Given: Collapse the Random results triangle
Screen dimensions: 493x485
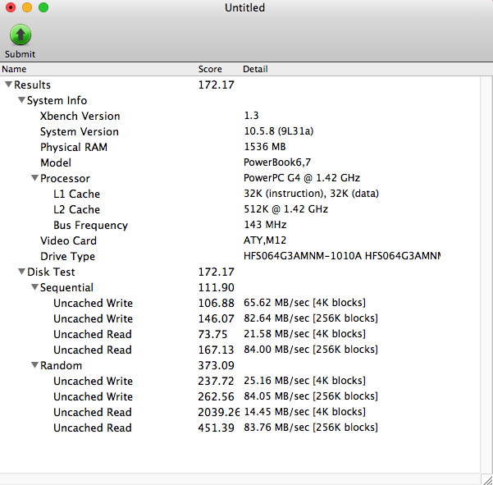Looking at the screenshot, I should point(34,365).
